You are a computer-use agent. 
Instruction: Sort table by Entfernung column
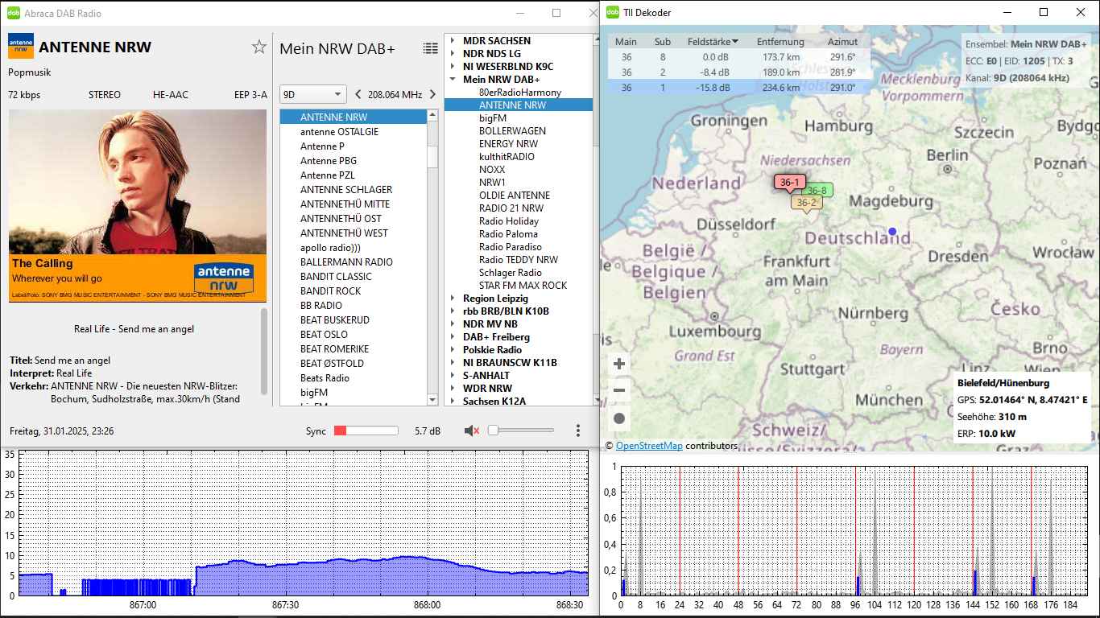coord(780,42)
